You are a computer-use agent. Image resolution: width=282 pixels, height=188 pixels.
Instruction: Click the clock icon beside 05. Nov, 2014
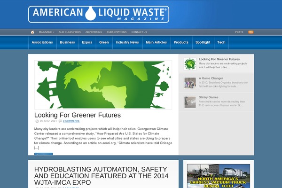[37, 121]
